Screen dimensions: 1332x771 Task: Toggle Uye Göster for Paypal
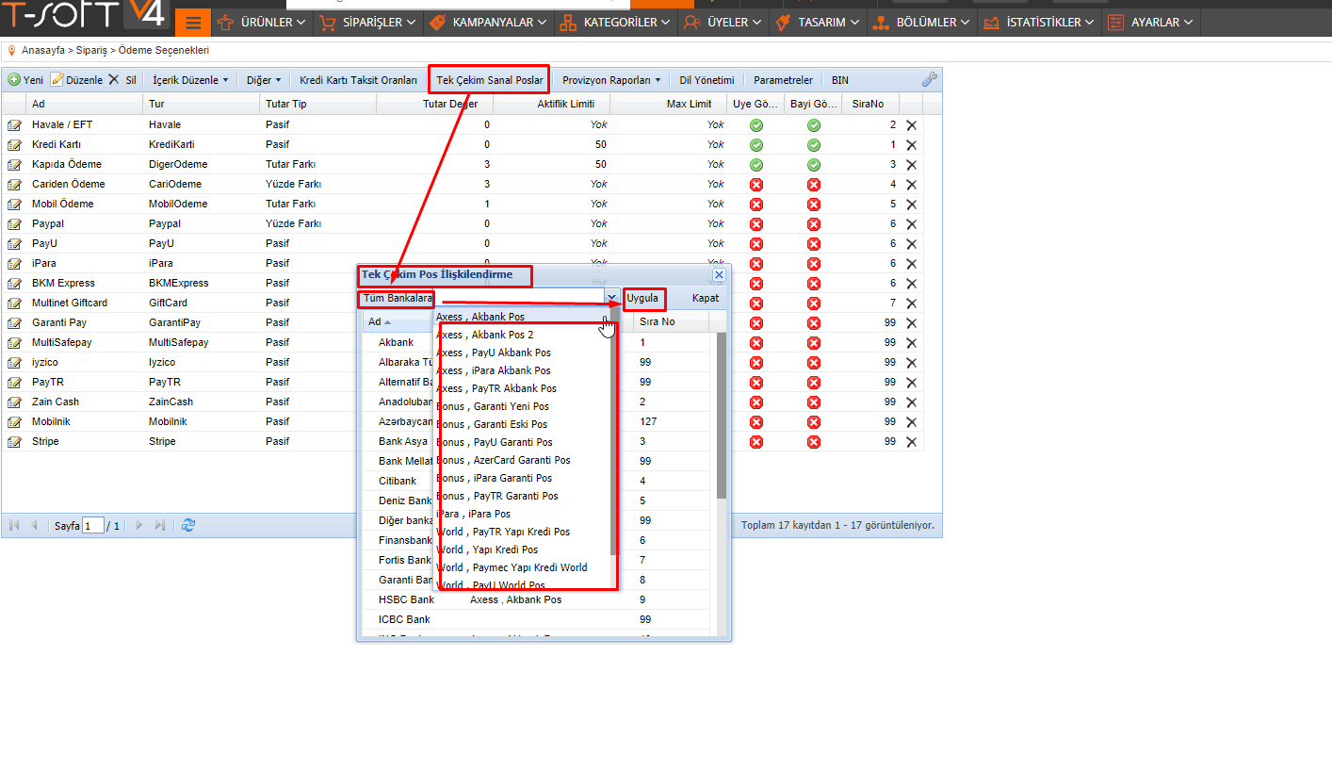pos(755,223)
